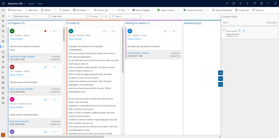Screen dimensions: 279x138
Task: Click the move arrow on DD card
Action: click(x=54, y=31)
